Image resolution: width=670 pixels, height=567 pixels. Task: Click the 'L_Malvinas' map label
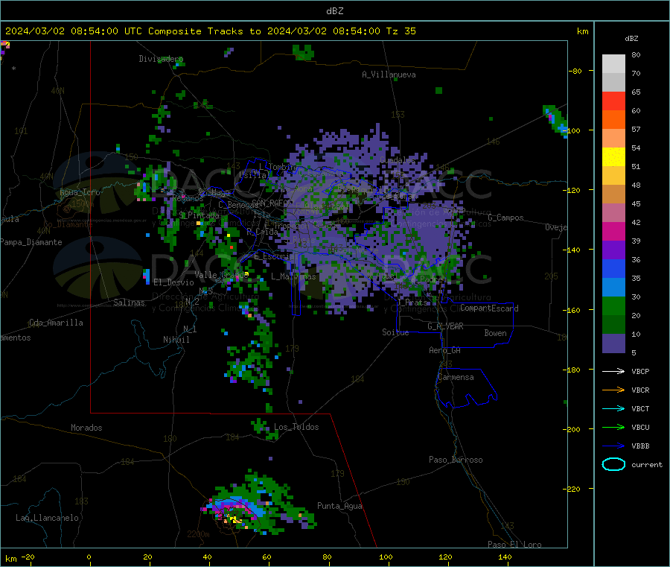293,276
